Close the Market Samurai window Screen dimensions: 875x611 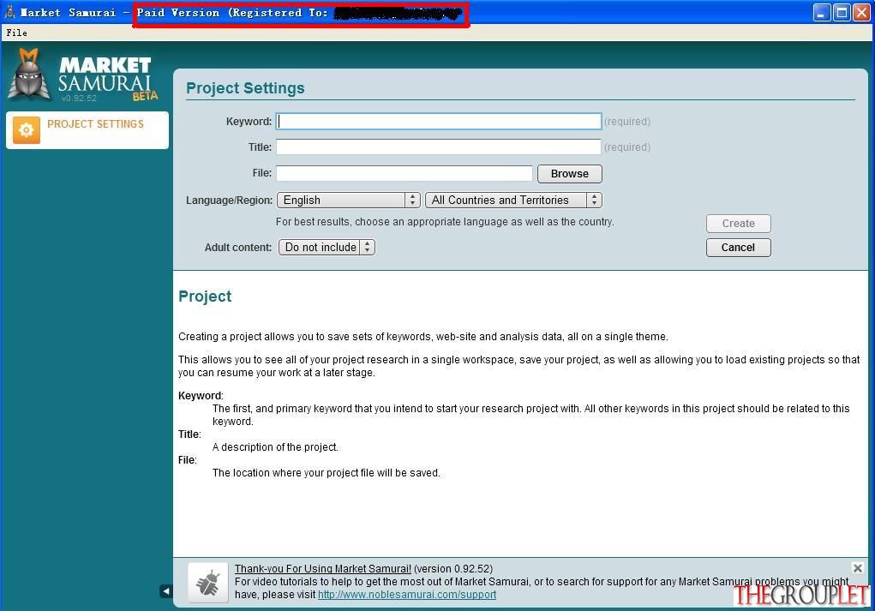click(861, 12)
